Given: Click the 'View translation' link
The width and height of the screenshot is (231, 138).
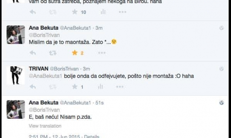Looking at the screenshot, I should click(x=45, y=126).
